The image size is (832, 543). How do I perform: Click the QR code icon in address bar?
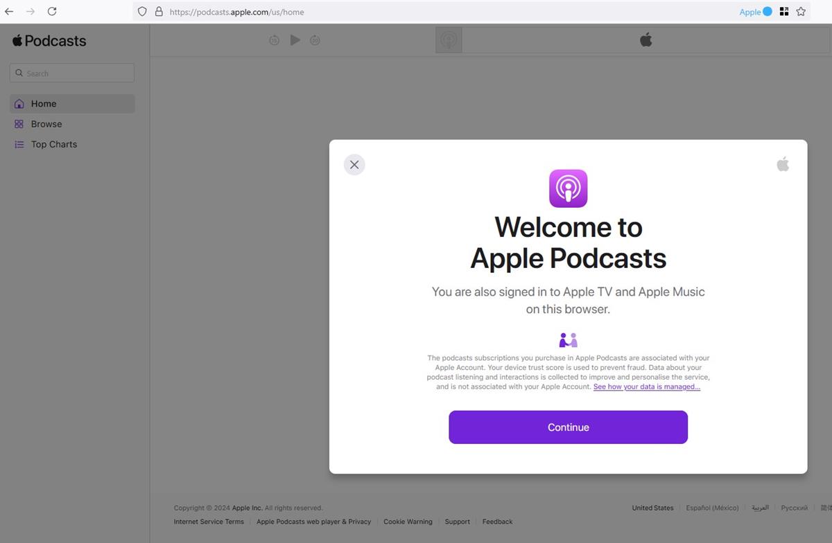coord(784,12)
